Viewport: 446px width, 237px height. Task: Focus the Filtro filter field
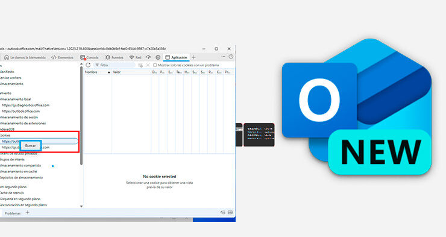(115, 65)
